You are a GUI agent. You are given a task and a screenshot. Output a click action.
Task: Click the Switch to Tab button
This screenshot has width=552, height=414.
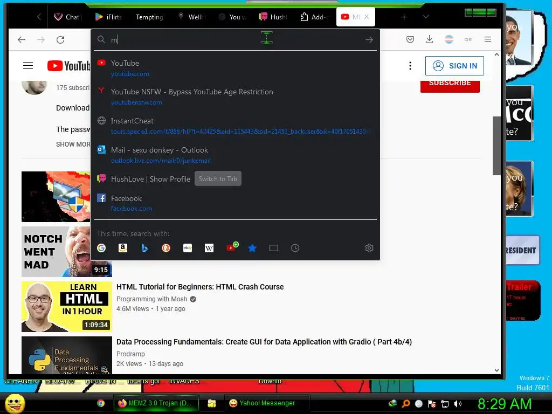pos(218,179)
